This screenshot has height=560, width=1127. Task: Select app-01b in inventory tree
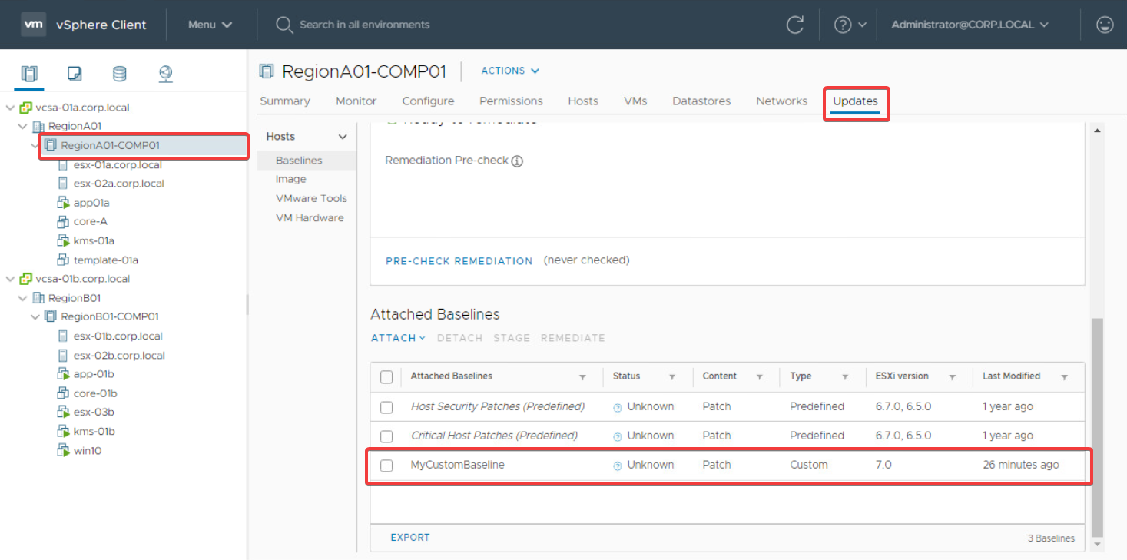94,374
